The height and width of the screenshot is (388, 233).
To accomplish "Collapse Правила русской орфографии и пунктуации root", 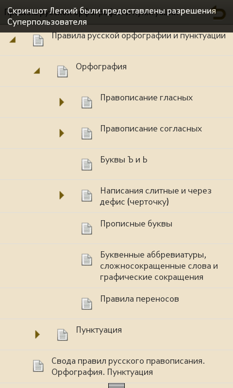I will [13, 40].
